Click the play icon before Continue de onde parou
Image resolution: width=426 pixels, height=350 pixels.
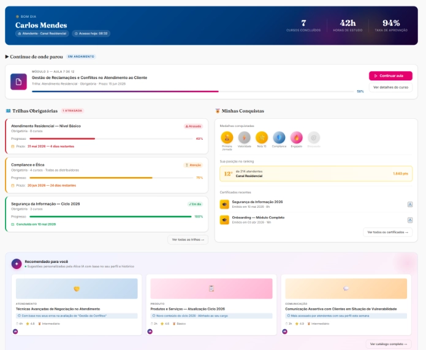7,56
